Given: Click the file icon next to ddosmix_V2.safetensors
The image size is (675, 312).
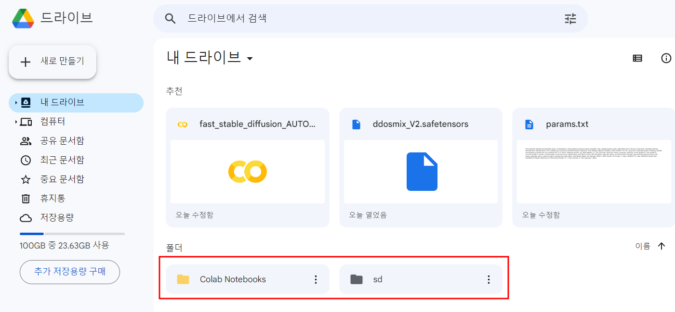Looking at the screenshot, I should [356, 125].
